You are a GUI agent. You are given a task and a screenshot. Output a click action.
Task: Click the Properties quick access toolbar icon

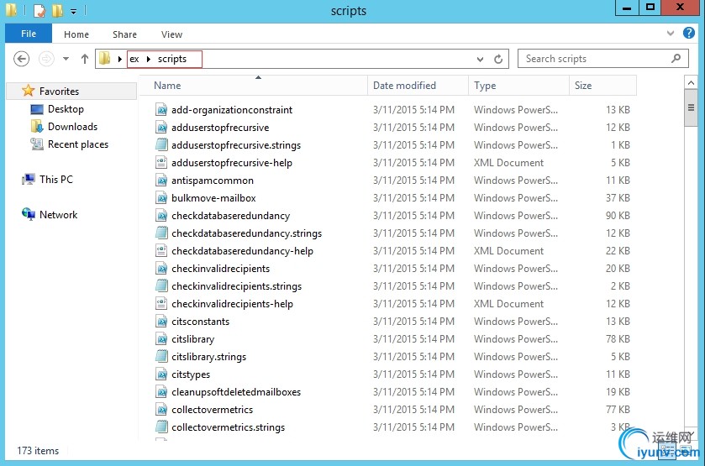point(39,10)
